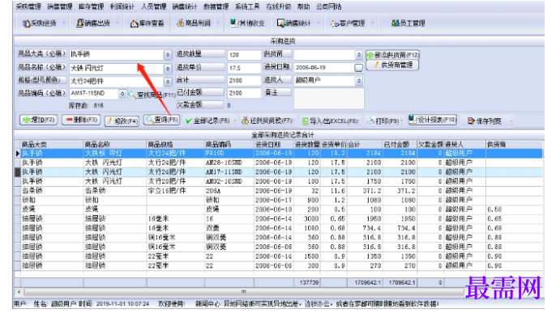
Task: Click the 新添供货商(F12) plus icon
Action: [x=370, y=55]
